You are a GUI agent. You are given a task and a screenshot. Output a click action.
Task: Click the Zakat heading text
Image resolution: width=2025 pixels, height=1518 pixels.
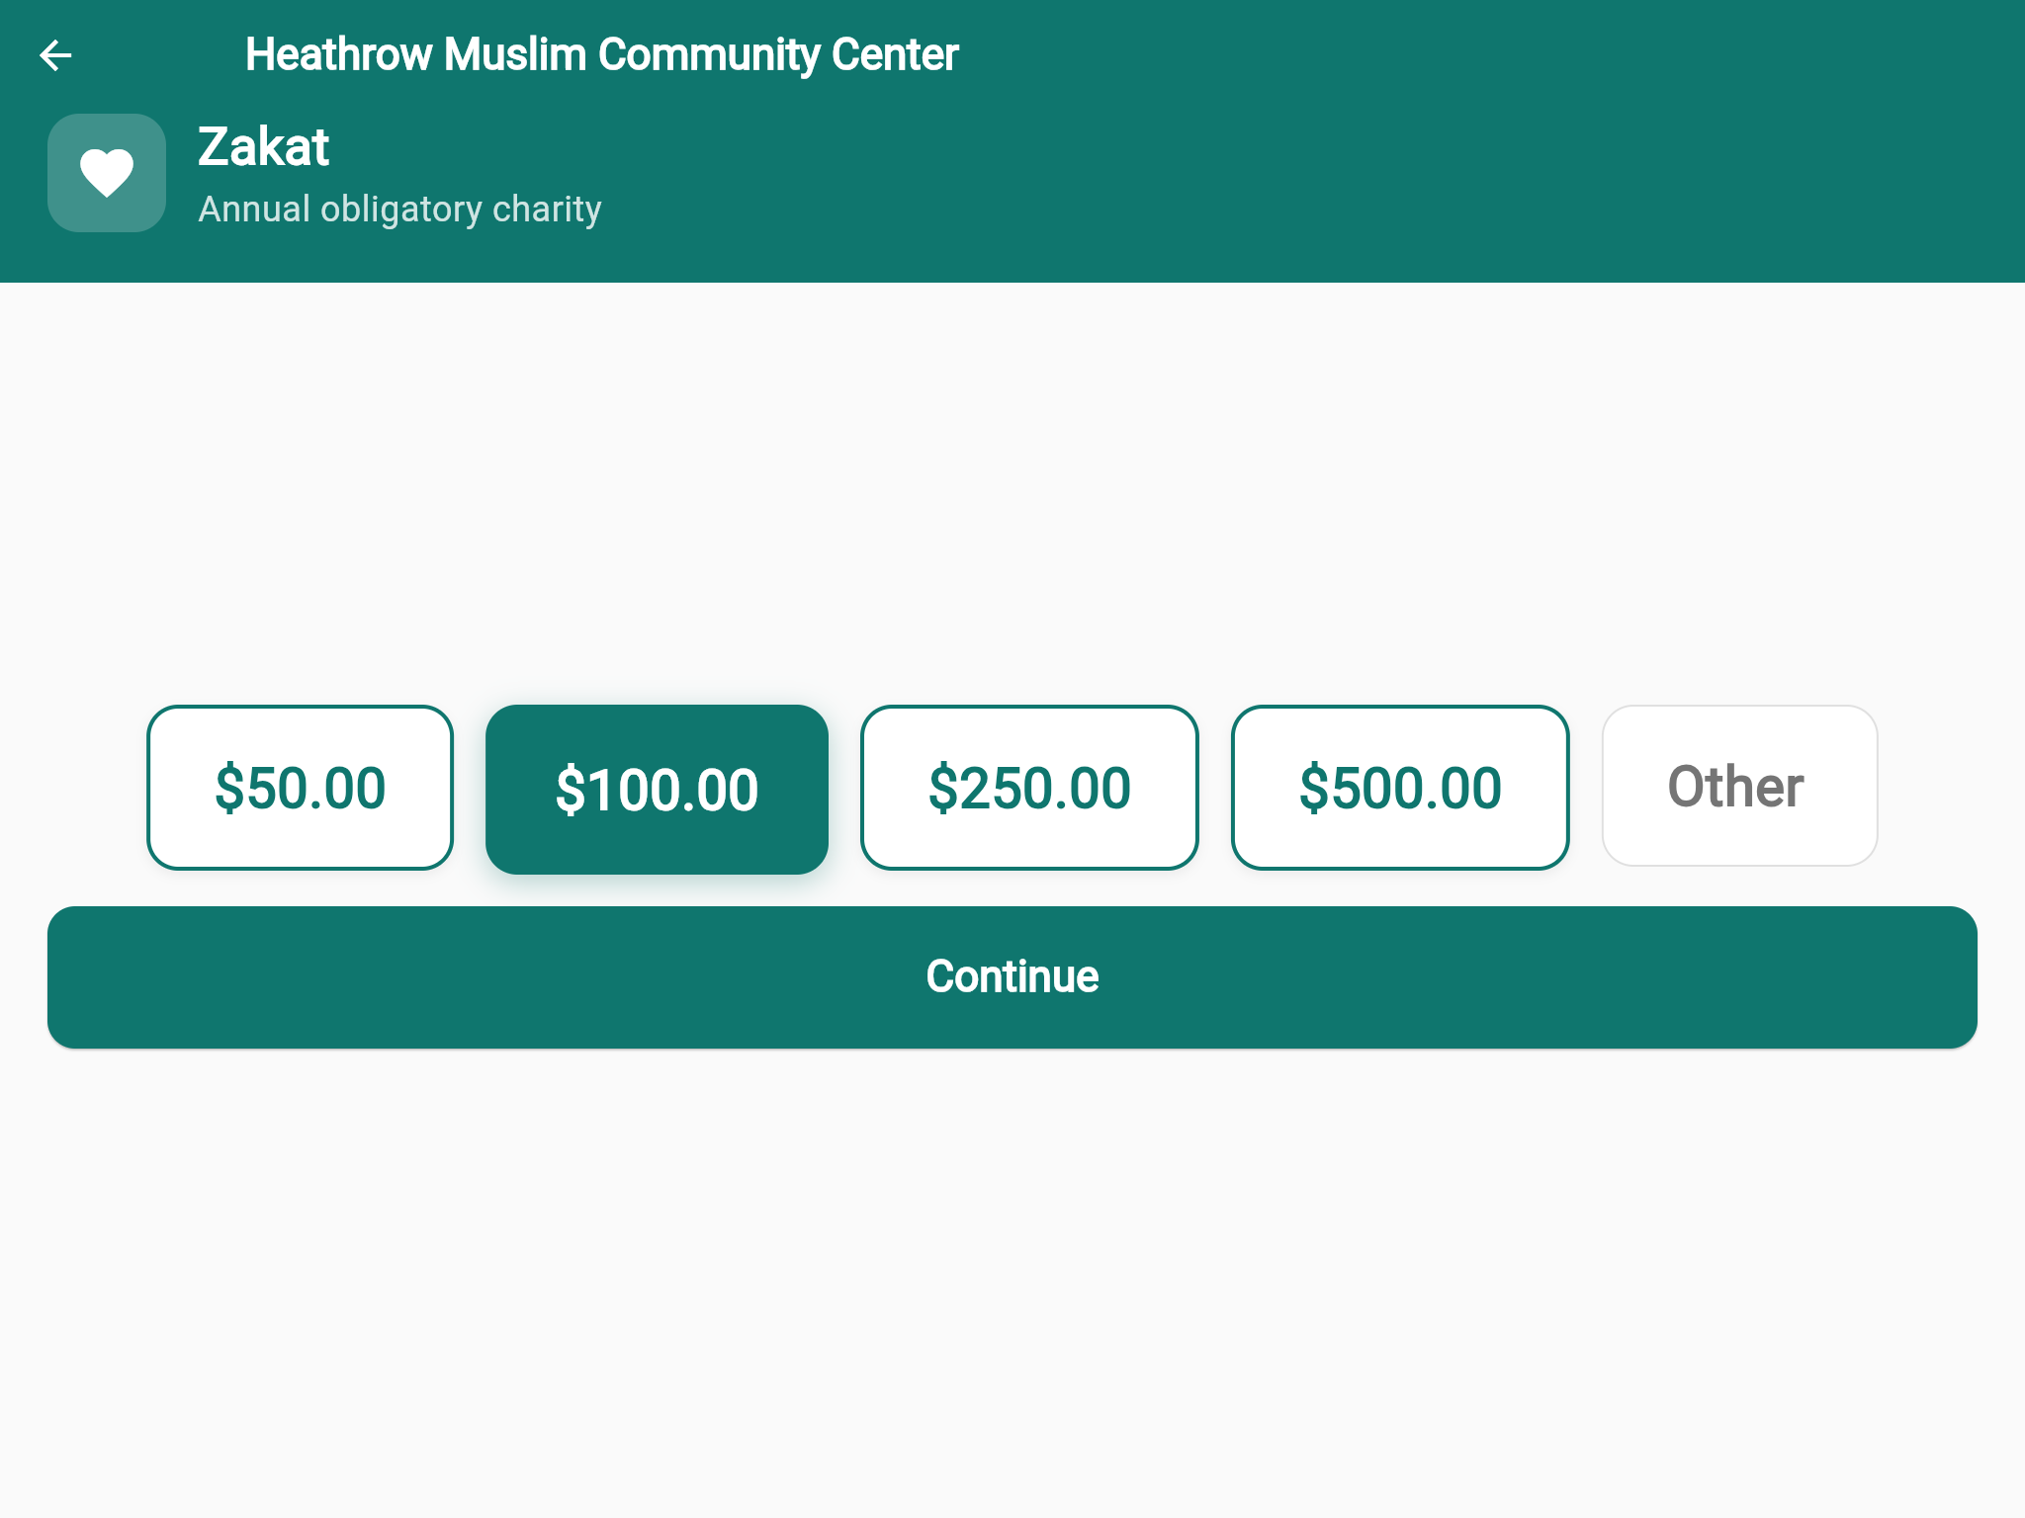263,147
